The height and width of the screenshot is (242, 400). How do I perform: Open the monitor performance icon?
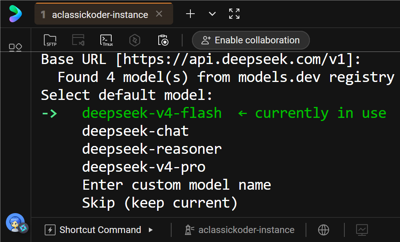pyautogui.click(x=362, y=230)
